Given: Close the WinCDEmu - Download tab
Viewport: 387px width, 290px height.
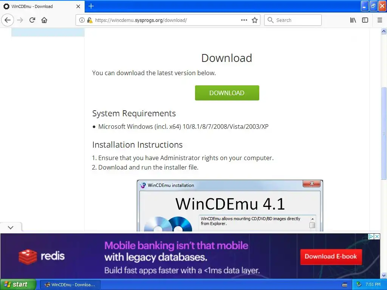Looking at the screenshot, I should 78,6.
